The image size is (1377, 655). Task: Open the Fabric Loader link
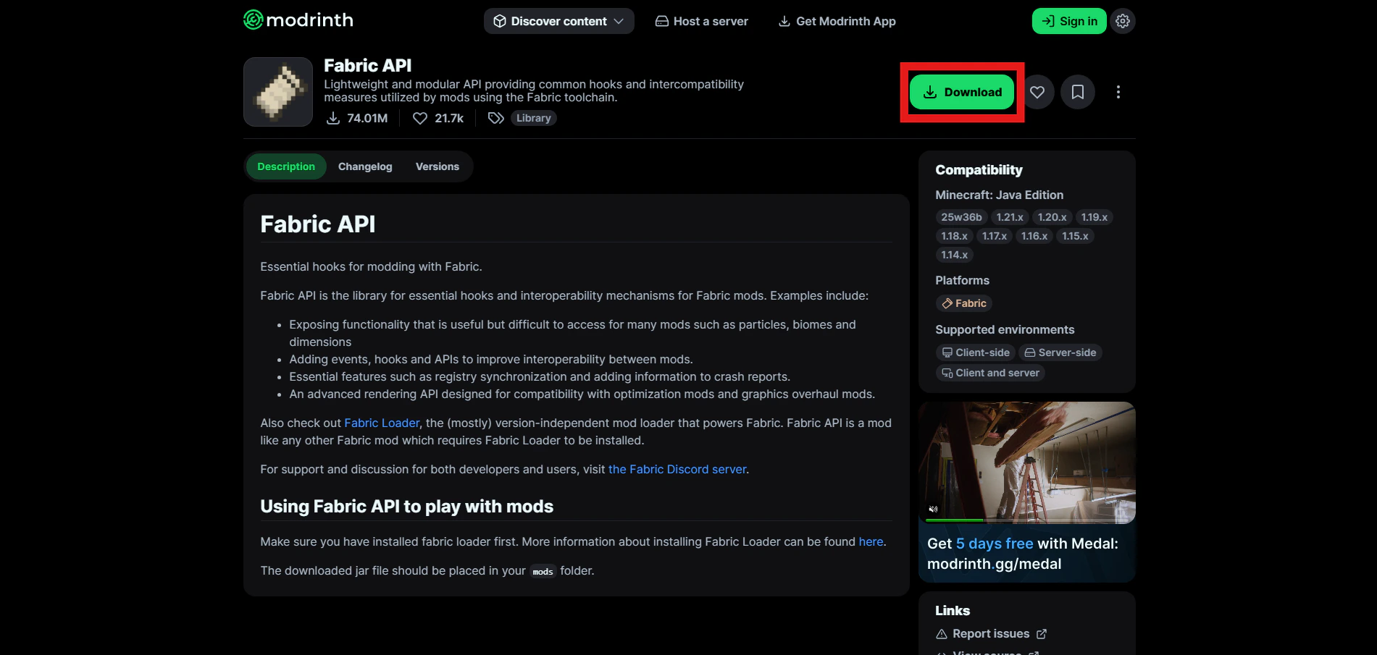(x=382, y=423)
